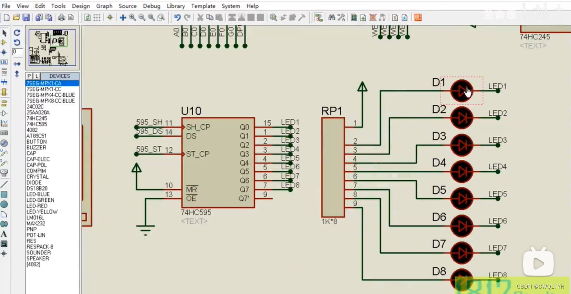The height and width of the screenshot is (294, 571).
Task: Cut selection to clipboard
Action: 200,18
